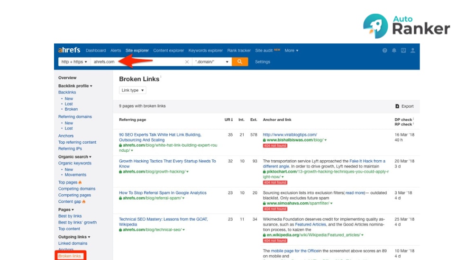This screenshot has width=474, height=260.
Task: Open Alerts in the top navigation
Action: [116, 51]
